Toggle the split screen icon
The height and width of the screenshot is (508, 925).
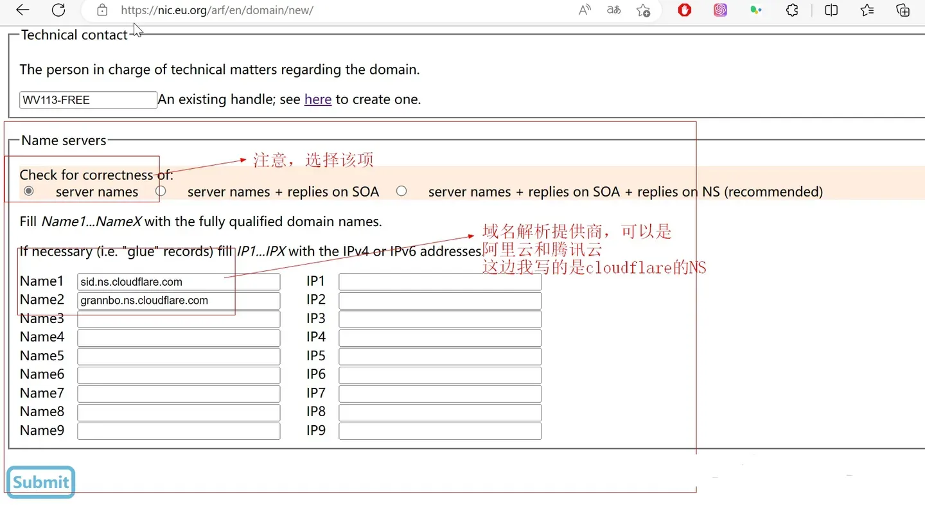(x=831, y=10)
